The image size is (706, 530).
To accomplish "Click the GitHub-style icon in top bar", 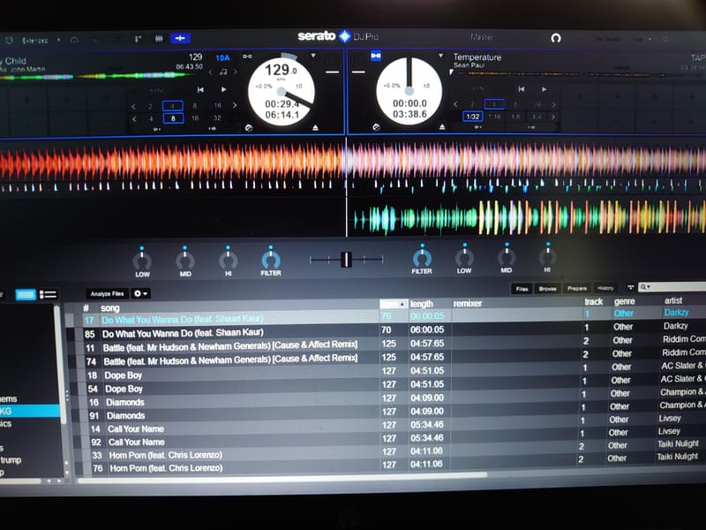I will pyautogui.click(x=556, y=38).
